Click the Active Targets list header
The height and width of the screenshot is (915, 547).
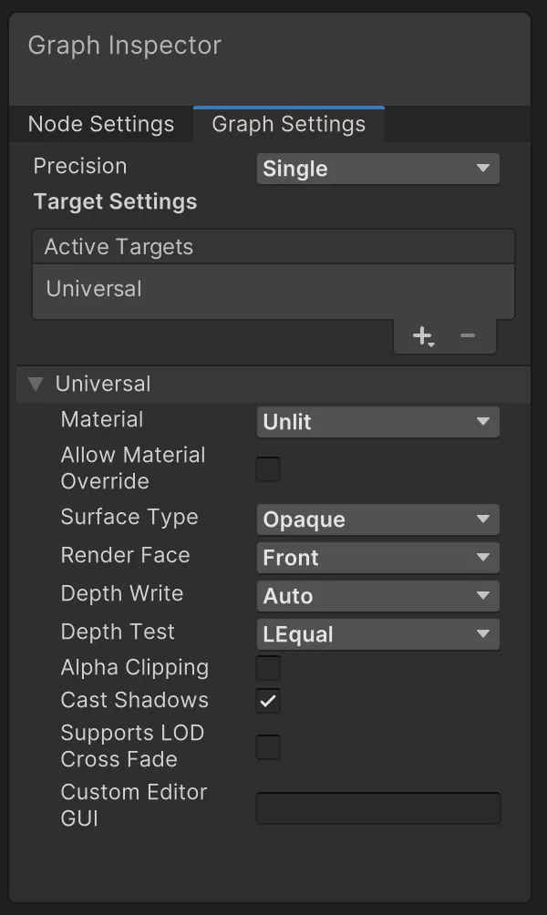click(x=119, y=247)
